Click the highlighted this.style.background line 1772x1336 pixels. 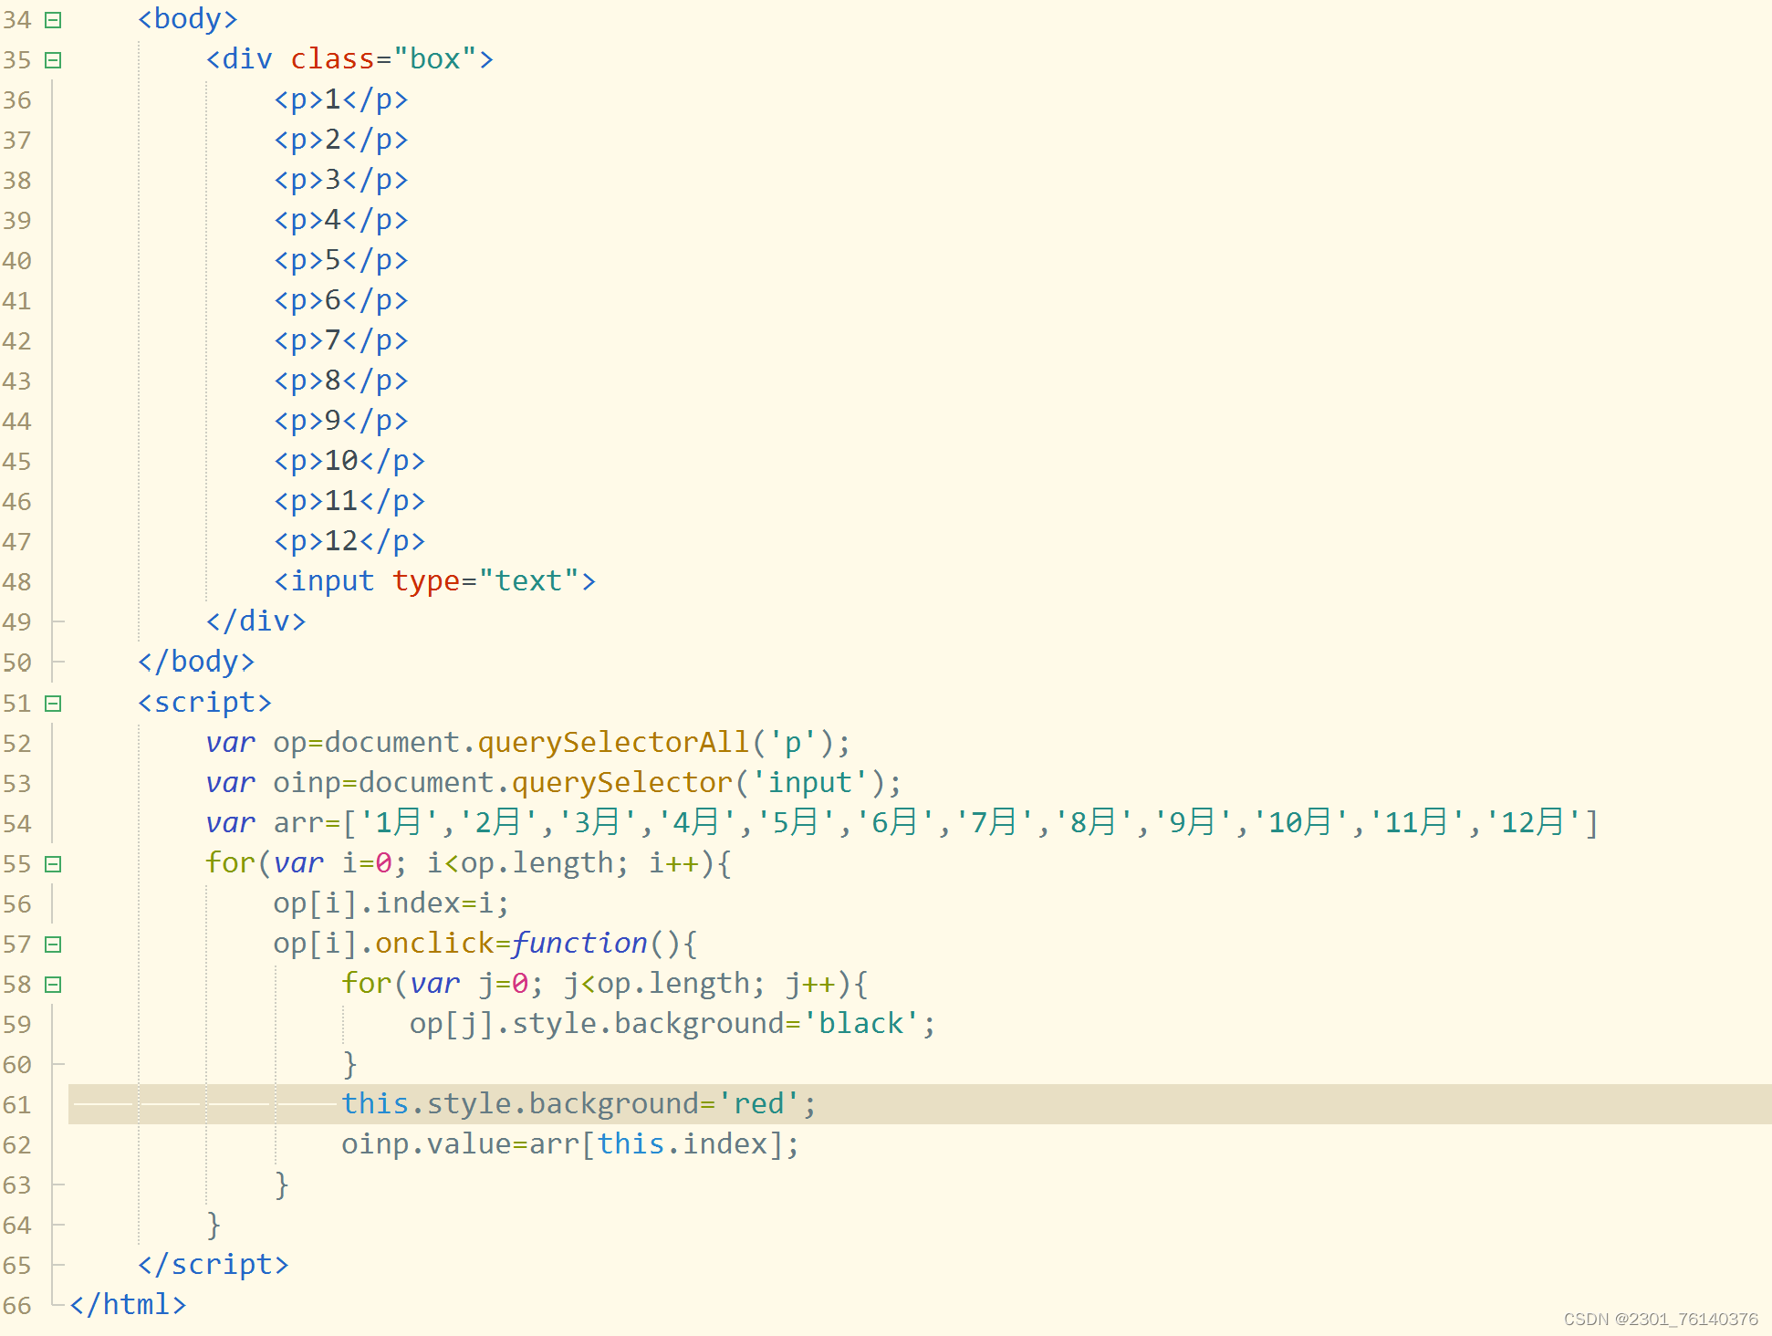pos(577,1103)
